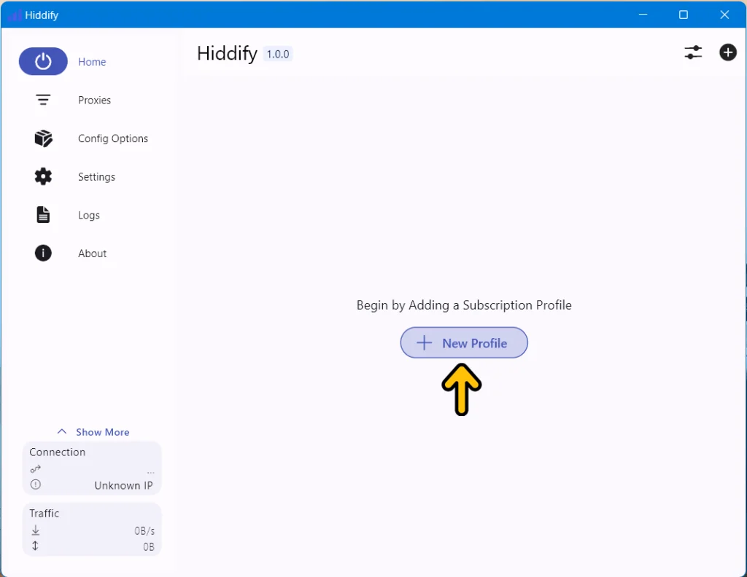Click the proxy route icon under Connection

35,468
